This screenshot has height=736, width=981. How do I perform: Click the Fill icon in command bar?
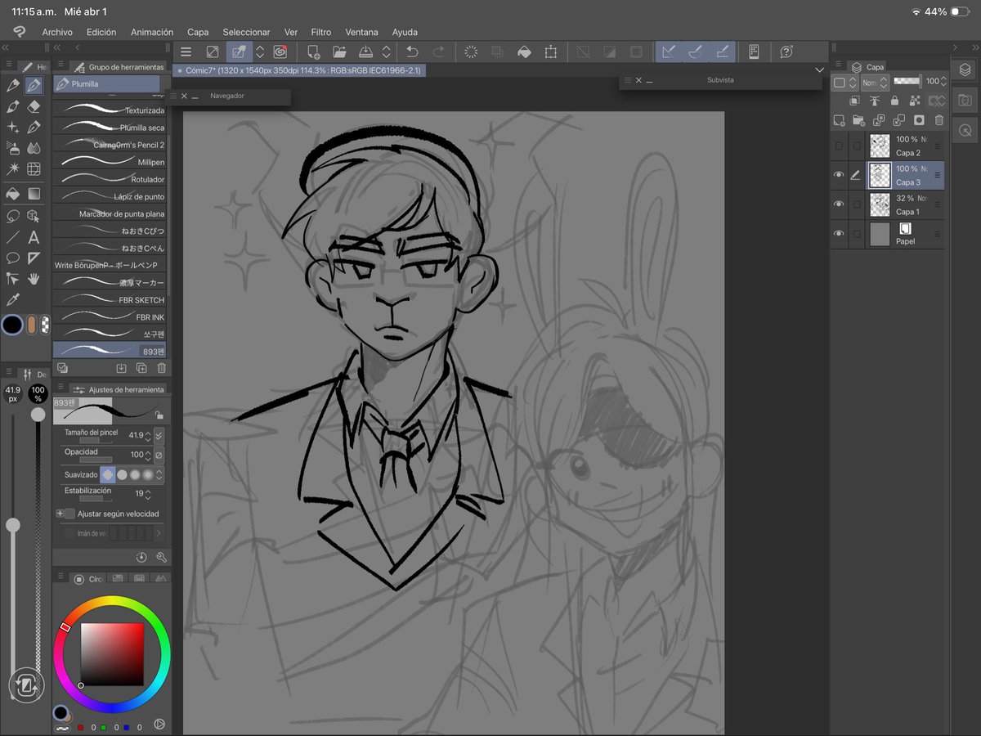pos(524,52)
